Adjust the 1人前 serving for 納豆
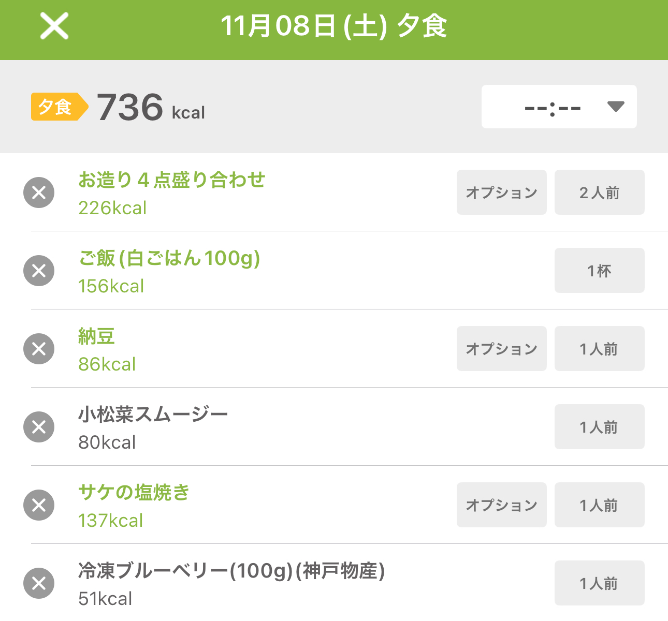Screen dimensions: 668x621 [599, 349]
